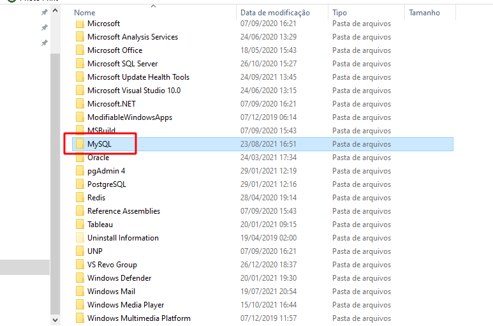Click the pgAdmin 4 folder icon
Screen dimensions: 493x326
[80, 171]
